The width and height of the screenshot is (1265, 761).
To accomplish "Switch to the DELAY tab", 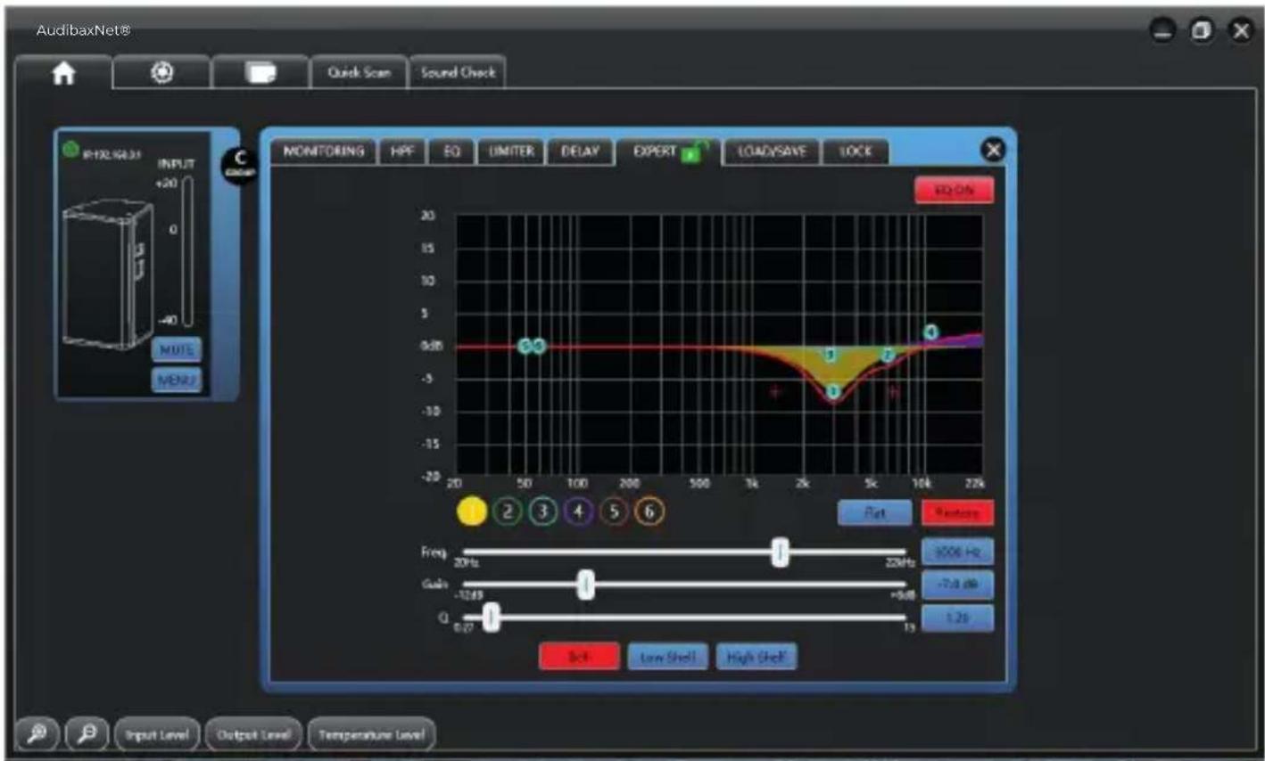I will (x=580, y=151).
